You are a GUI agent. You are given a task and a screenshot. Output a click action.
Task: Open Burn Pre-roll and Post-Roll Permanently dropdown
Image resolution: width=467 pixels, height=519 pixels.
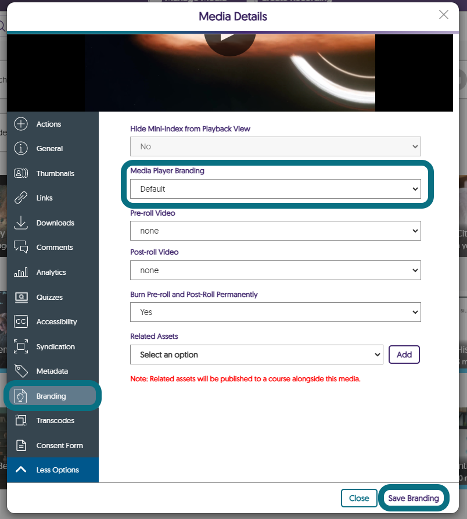tap(275, 312)
